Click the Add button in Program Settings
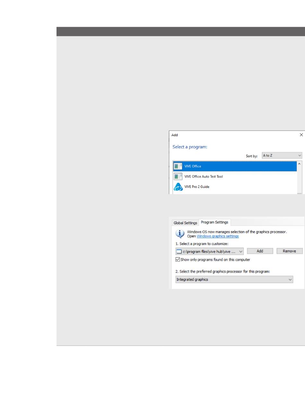305x395 pixels. tap(260, 251)
